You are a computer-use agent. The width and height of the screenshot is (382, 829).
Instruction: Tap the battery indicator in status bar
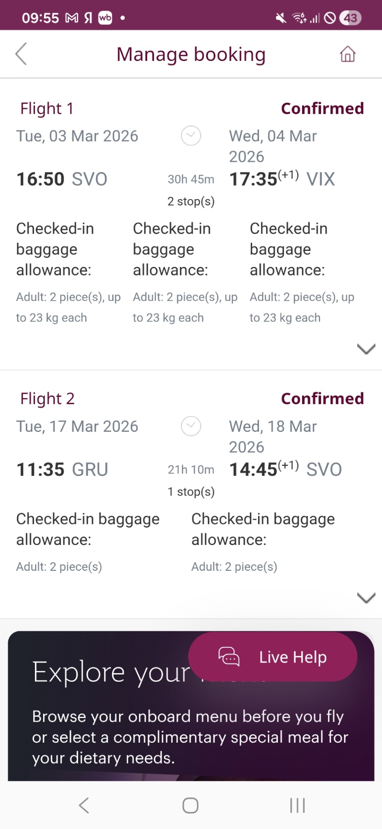pos(350,18)
